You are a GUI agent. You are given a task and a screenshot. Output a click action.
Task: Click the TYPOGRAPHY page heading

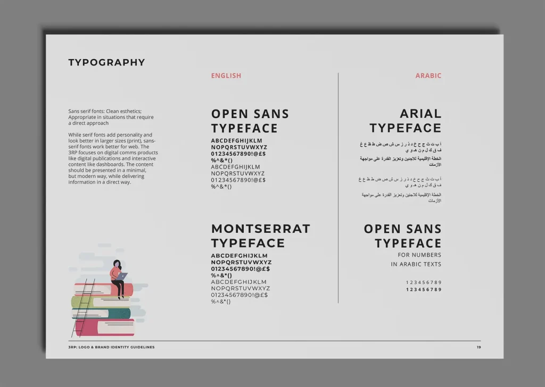tap(106, 63)
